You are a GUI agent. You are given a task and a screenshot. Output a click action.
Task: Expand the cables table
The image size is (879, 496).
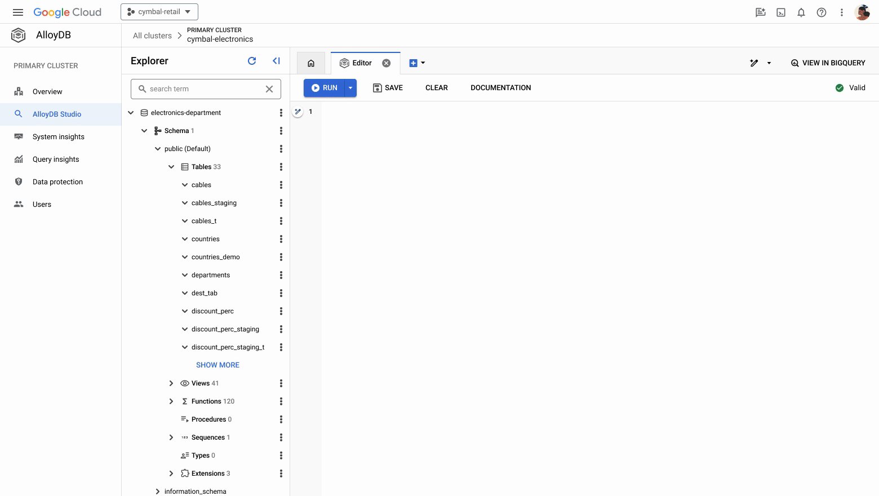185,185
